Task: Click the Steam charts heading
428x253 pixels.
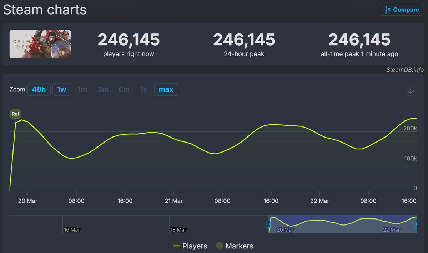Action: (x=45, y=10)
